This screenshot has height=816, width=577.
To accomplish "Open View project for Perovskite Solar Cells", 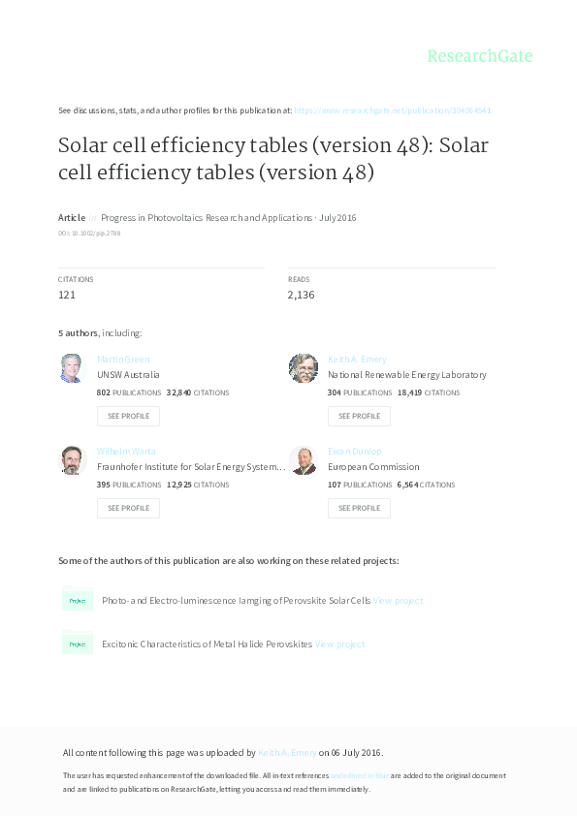I will click(x=398, y=600).
